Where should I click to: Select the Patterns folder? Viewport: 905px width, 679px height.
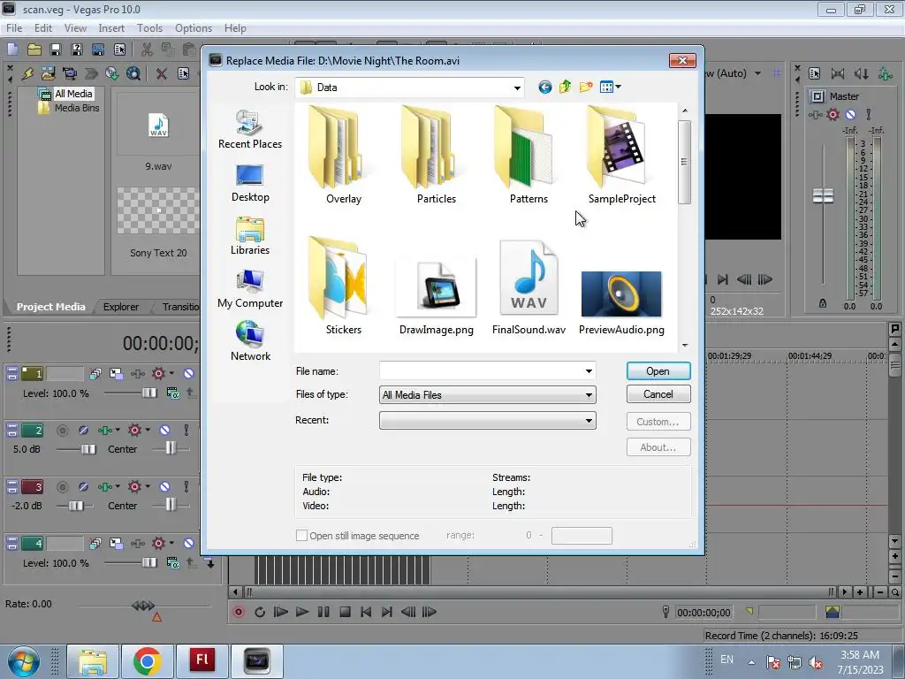coord(529,156)
